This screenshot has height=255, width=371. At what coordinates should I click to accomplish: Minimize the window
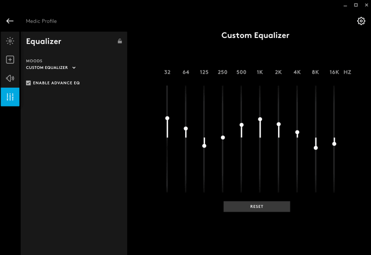click(344, 4)
